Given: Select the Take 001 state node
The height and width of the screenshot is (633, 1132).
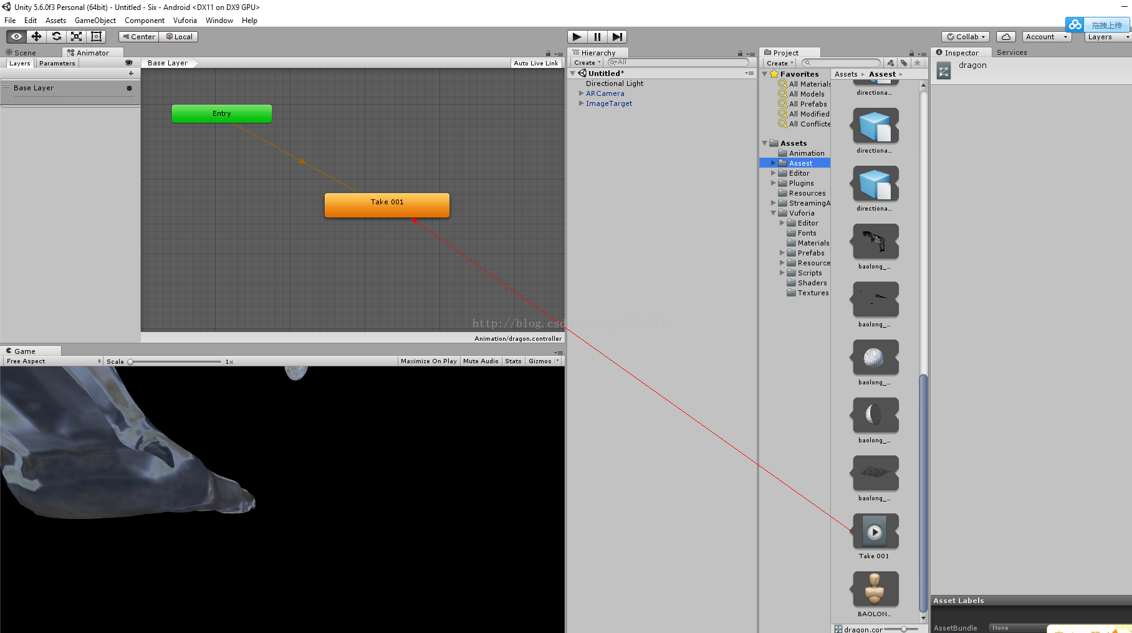Looking at the screenshot, I should pos(387,204).
